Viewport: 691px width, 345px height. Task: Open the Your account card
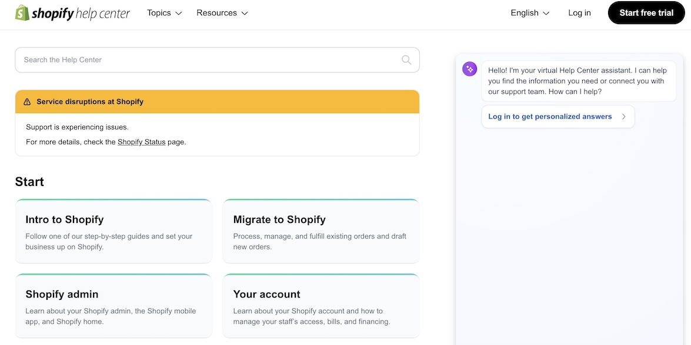(x=321, y=306)
